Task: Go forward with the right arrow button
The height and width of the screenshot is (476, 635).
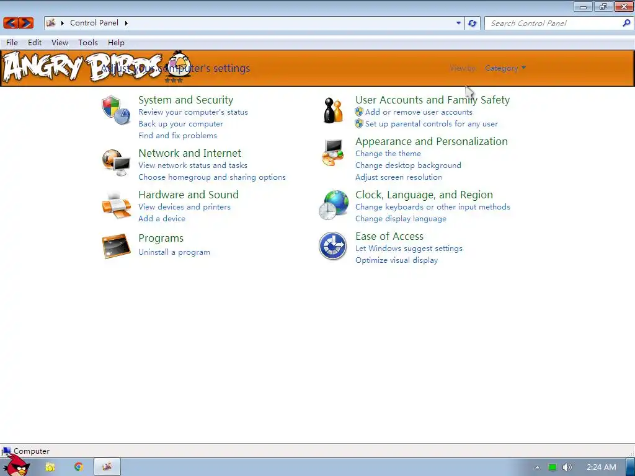Action: 26,23
